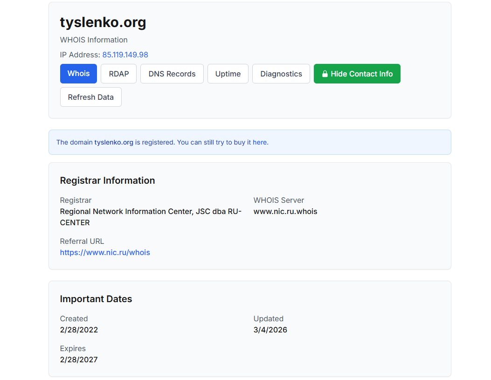This screenshot has width=491, height=380.
Task: Click the Updated date 3/4/2026
Action: (x=270, y=330)
